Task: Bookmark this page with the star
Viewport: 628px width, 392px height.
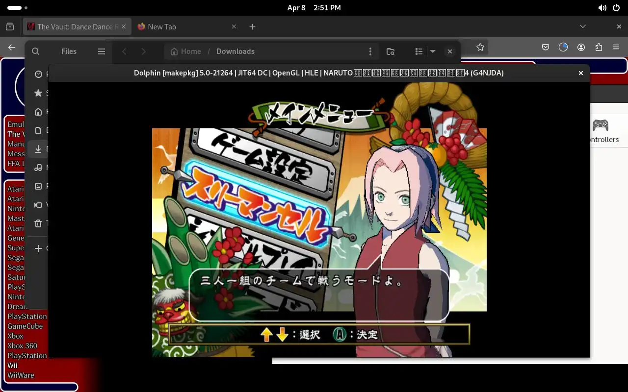Action: [x=480, y=48]
